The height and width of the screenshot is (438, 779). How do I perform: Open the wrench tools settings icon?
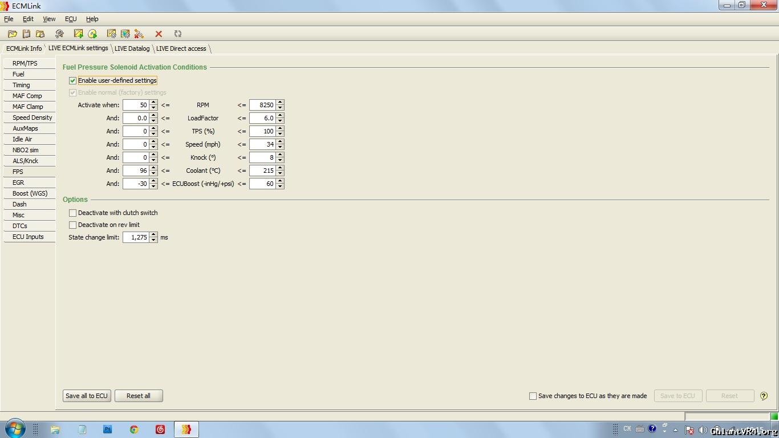59,34
